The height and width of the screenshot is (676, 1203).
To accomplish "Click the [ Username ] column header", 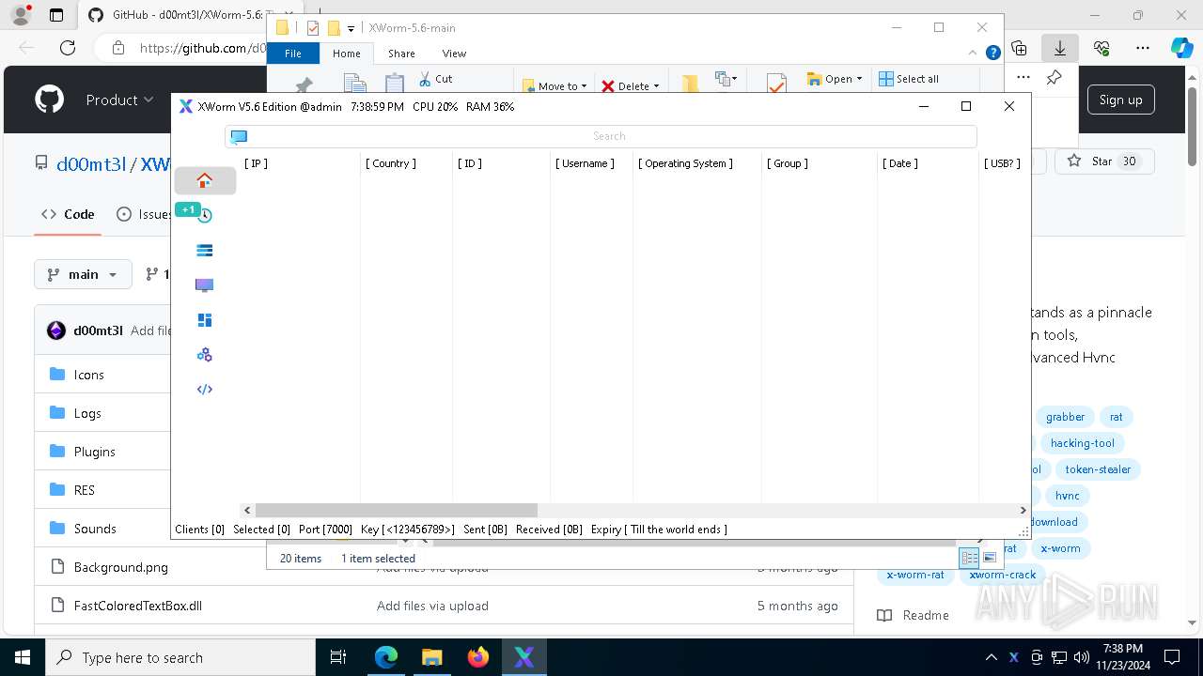I will [585, 163].
